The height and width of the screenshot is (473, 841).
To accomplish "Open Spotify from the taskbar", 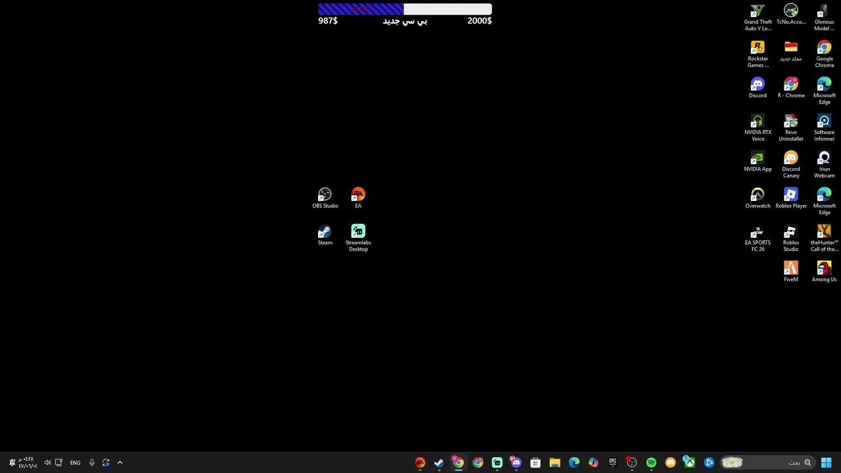I will (x=651, y=462).
